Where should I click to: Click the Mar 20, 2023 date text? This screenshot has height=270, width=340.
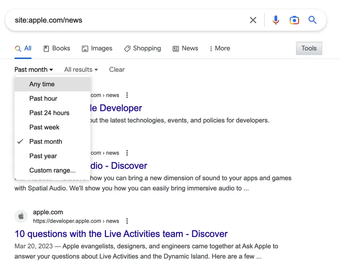click(x=33, y=246)
